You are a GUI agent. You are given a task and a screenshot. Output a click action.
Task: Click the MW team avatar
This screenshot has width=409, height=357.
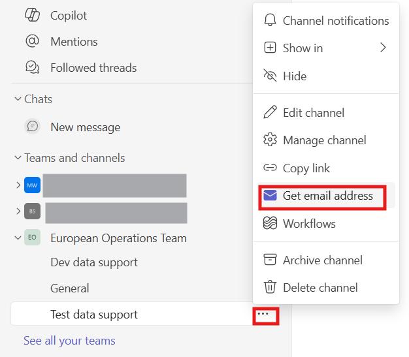pos(33,185)
